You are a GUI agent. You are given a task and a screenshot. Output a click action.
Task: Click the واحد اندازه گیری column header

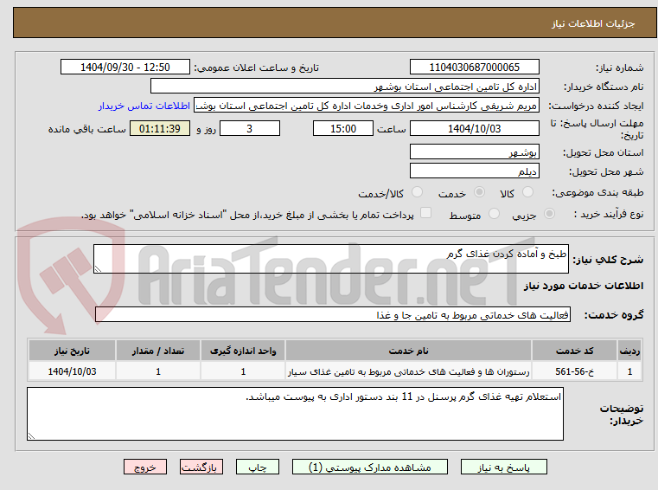pos(243,351)
